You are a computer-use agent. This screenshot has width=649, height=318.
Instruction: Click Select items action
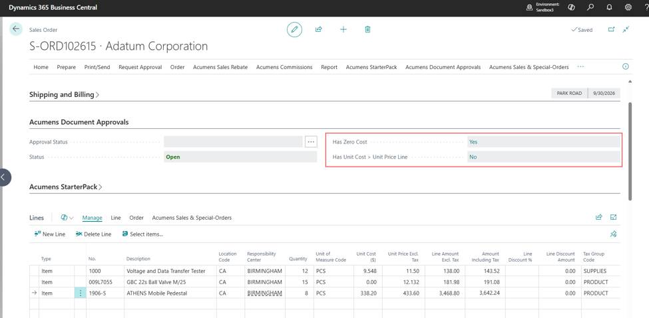click(142, 234)
